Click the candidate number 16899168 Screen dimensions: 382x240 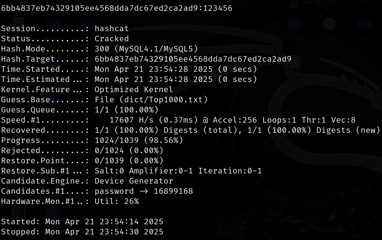click(173, 191)
